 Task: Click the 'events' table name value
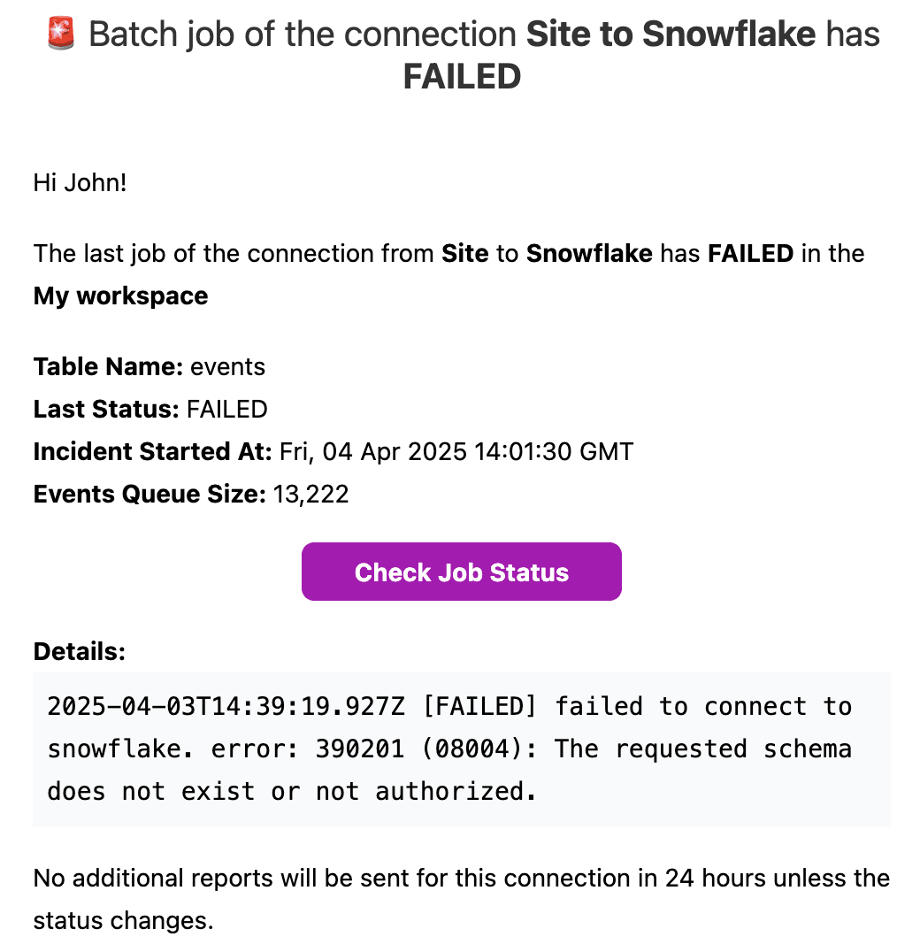tap(227, 366)
